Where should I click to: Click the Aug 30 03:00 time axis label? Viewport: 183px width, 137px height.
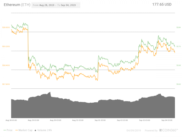point(56,120)
